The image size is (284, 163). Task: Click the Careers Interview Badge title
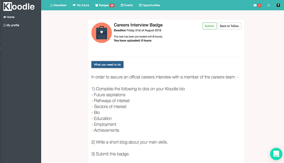[138, 25]
